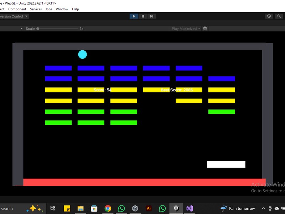Click the Game view Scale slider
This screenshot has width=285, height=214.
57,29
